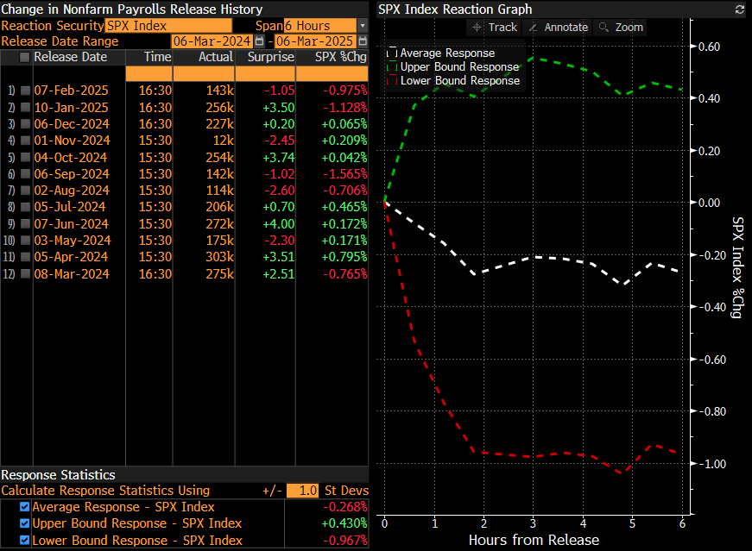Click the graph refresh icon
This screenshot has height=551, width=752.
point(740,9)
